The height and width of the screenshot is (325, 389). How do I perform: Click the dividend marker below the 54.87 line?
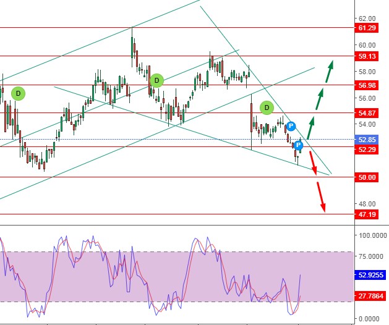[267, 108]
